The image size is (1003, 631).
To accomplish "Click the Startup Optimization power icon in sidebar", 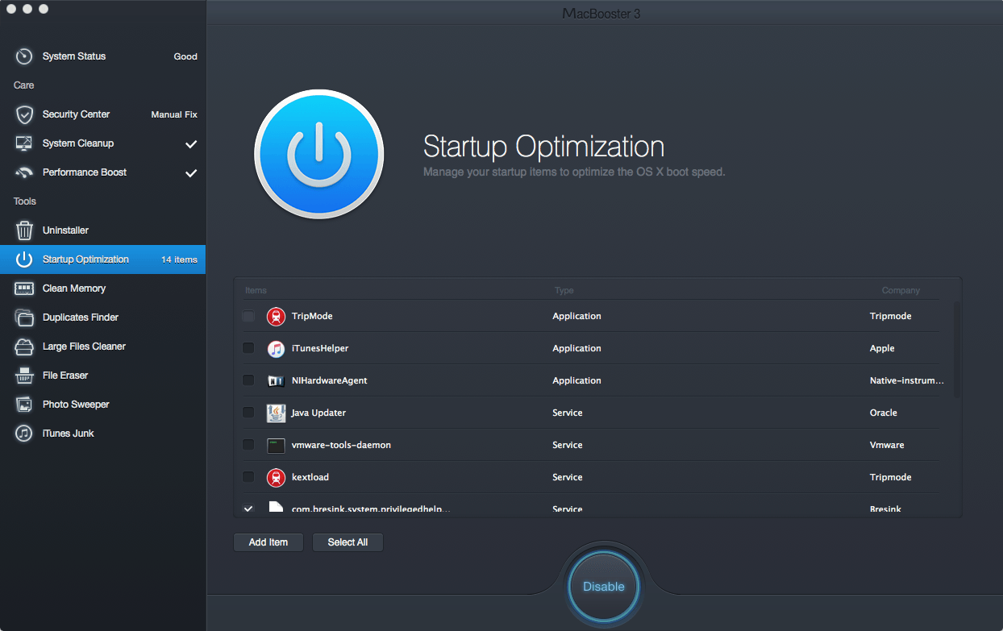I will tap(24, 259).
